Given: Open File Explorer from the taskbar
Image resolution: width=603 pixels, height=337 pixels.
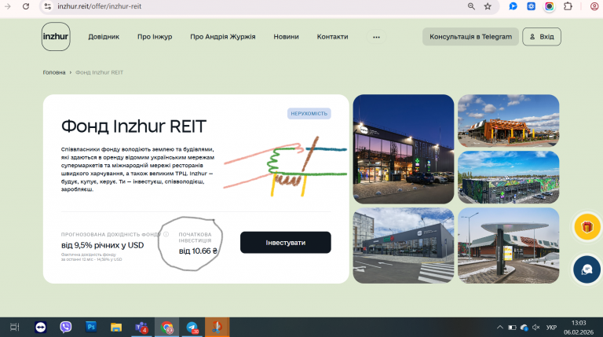Looking at the screenshot, I should tap(116, 328).
